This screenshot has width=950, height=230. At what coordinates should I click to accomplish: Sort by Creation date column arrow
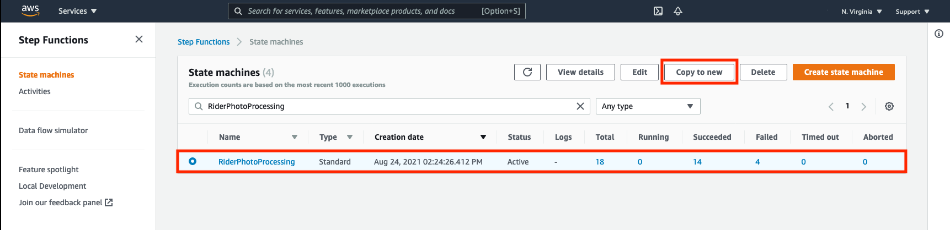(483, 137)
